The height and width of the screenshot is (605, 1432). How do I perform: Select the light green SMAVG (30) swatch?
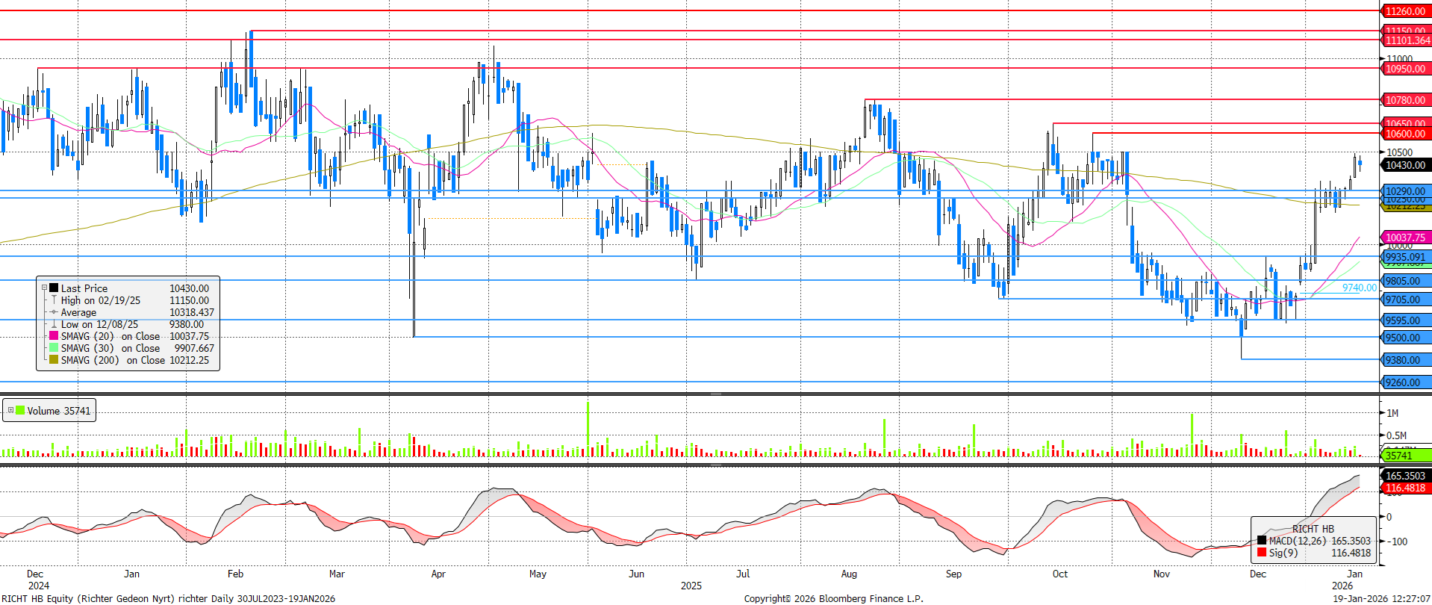click(x=54, y=348)
